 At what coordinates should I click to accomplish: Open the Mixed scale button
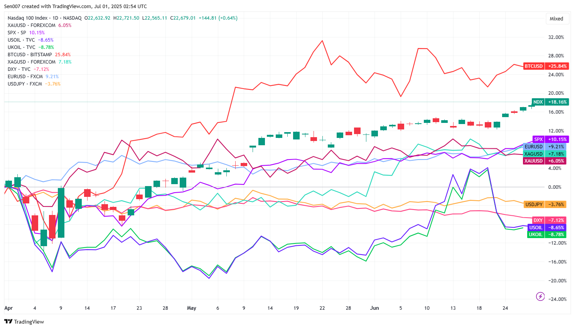(x=556, y=18)
